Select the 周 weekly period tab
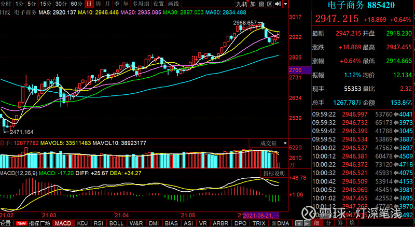The height and width of the screenshot is (227, 415). click(98, 4)
